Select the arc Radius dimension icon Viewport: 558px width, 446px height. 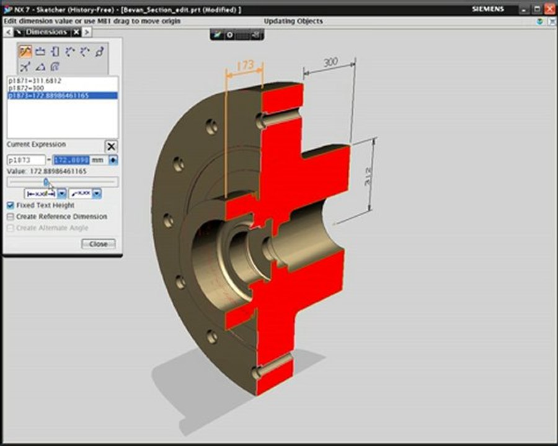55,66
